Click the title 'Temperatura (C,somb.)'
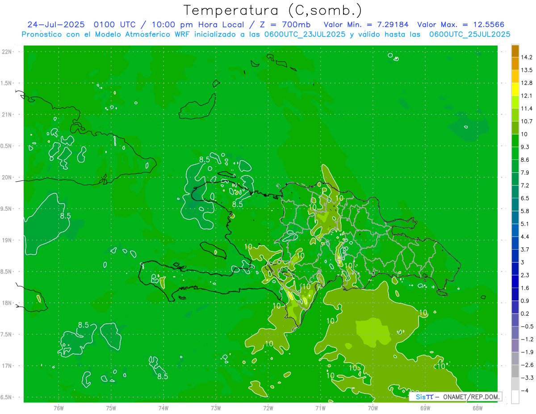Viewport: 536px width, 414px height. 273,10
